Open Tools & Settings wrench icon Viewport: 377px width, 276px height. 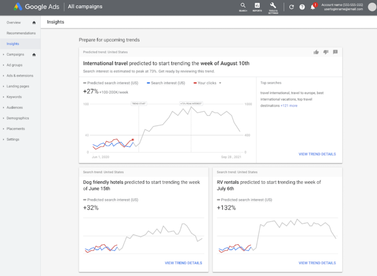pos(273,8)
